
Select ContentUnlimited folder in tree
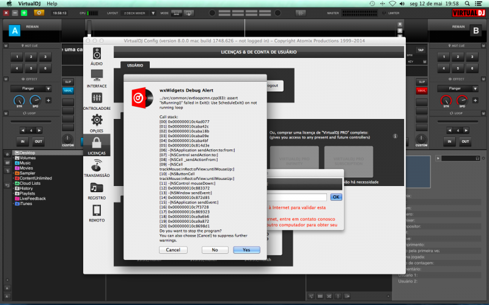(35, 178)
